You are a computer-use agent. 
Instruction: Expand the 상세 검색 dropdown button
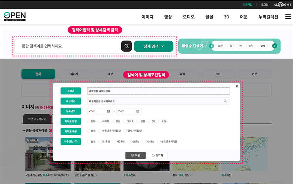(154, 46)
